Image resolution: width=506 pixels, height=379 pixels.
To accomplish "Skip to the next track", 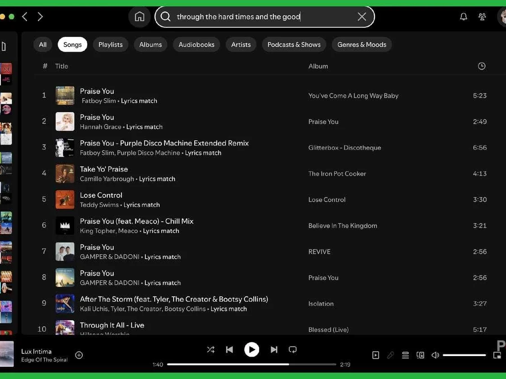I will point(274,349).
